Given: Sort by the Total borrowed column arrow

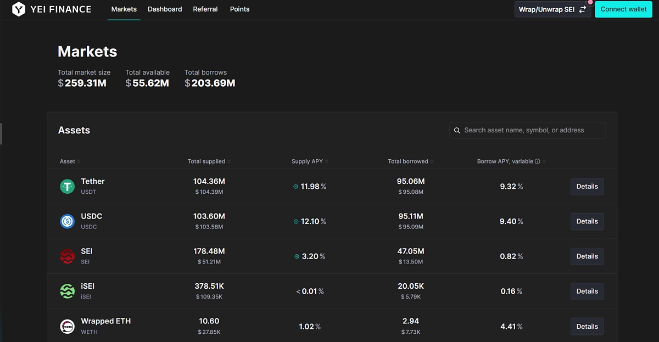Looking at the screenshot, I should [x=432, y=161].
